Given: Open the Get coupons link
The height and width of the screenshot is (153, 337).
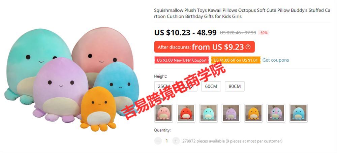Looking at the screenshot, I should pos(276,60).
